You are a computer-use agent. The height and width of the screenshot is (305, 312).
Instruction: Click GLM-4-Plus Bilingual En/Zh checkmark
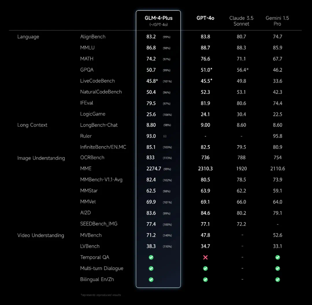[151, 280]
